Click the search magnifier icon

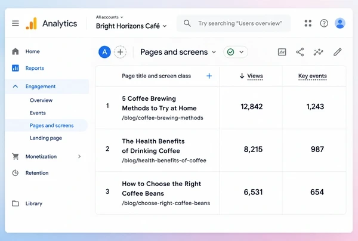187,23
